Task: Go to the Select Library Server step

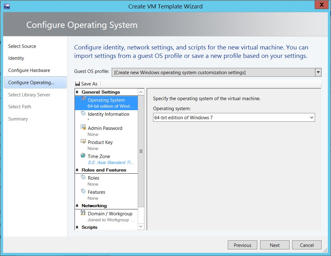Action: point(29,95)
